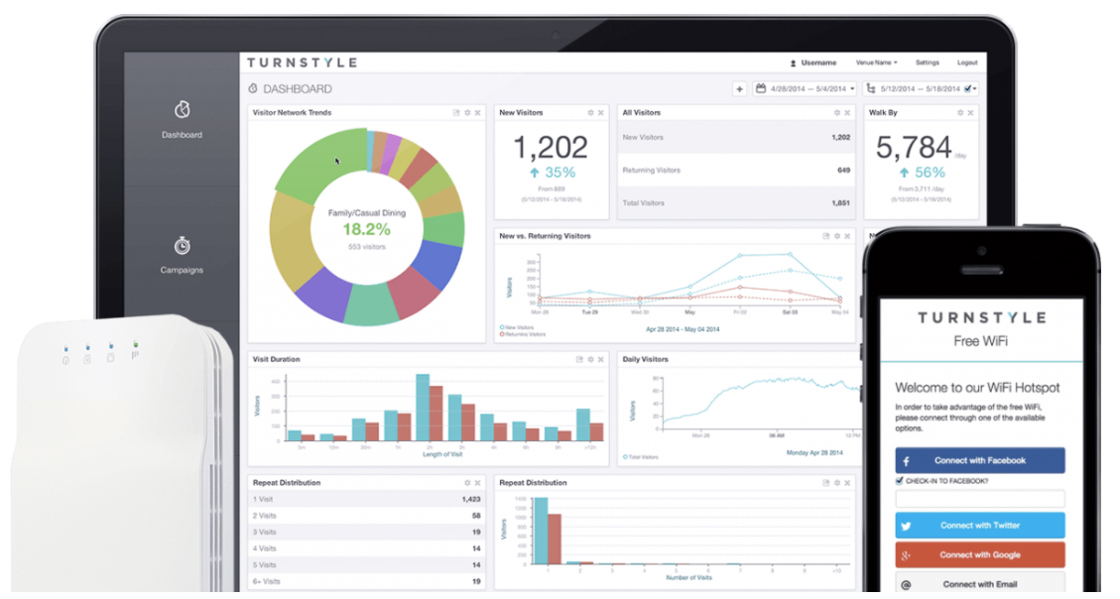Tap Connect with Twitter on the phone
1120x599 pixels.
coord(980,526)
